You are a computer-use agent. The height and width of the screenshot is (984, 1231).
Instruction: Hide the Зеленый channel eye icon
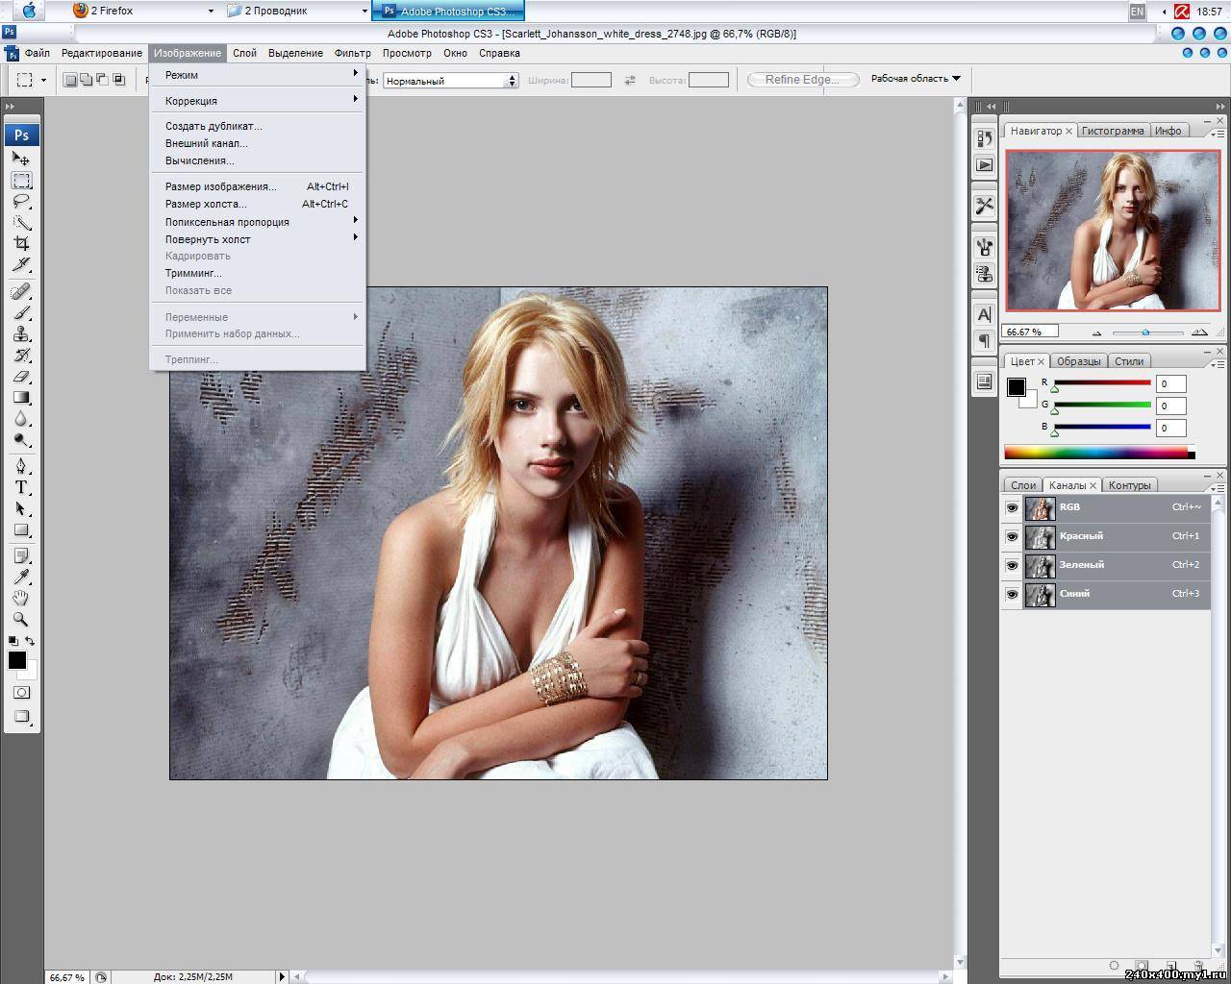(1012, 565)
